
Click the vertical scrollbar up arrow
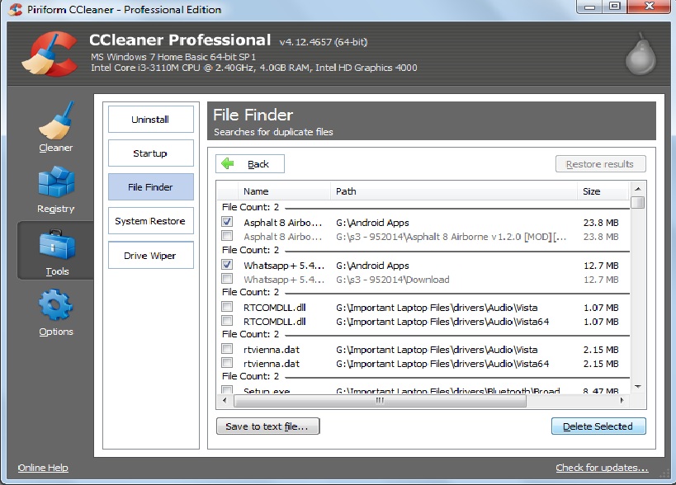[x=638, y=189]
